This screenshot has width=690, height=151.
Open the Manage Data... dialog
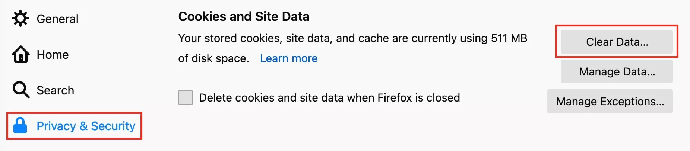[x=617, y=71]
